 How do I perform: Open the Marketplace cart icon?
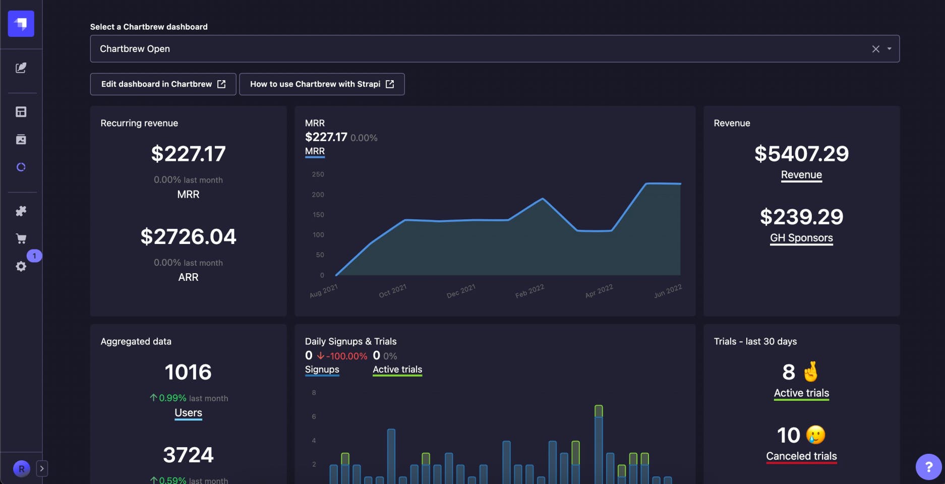(x=21, y=238)
